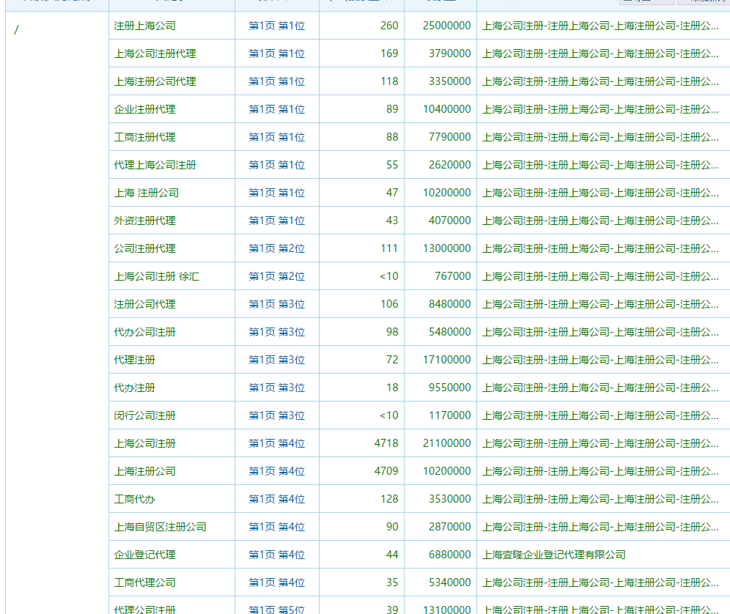
Task: Click the 工商代办 keyword
Action: point(134,499)
